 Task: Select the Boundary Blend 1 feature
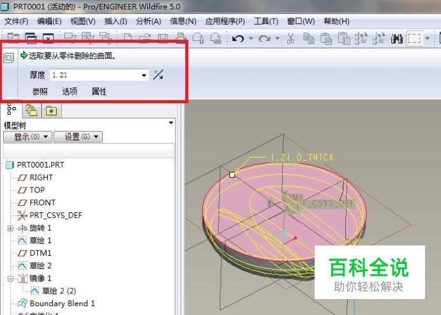[62, 304]
